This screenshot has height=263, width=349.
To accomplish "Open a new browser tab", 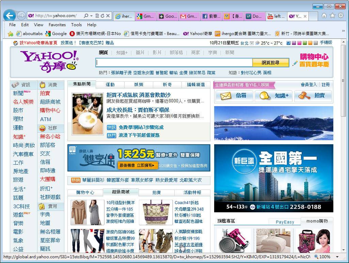I will pos(313,16).
